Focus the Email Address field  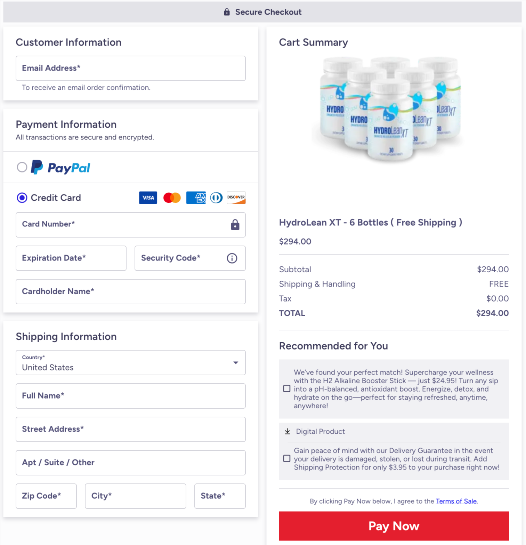click(131, 68)
